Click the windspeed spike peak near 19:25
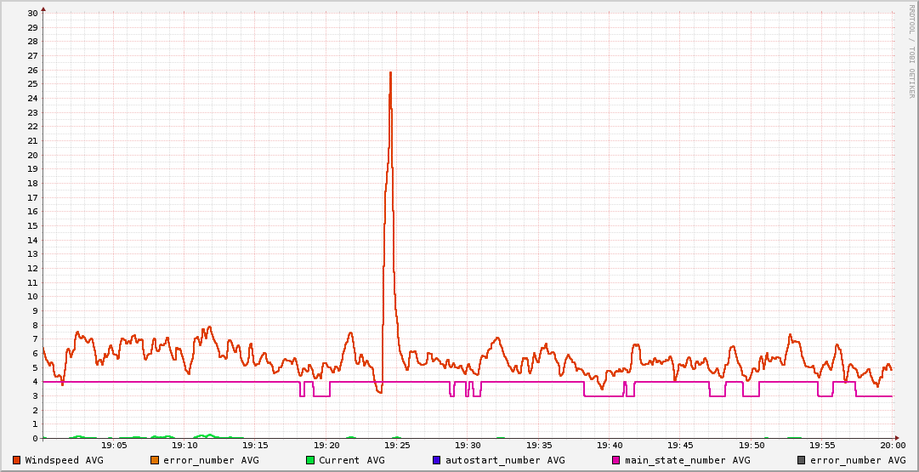This screenshot has height=472, width=919. click(390, 72)
